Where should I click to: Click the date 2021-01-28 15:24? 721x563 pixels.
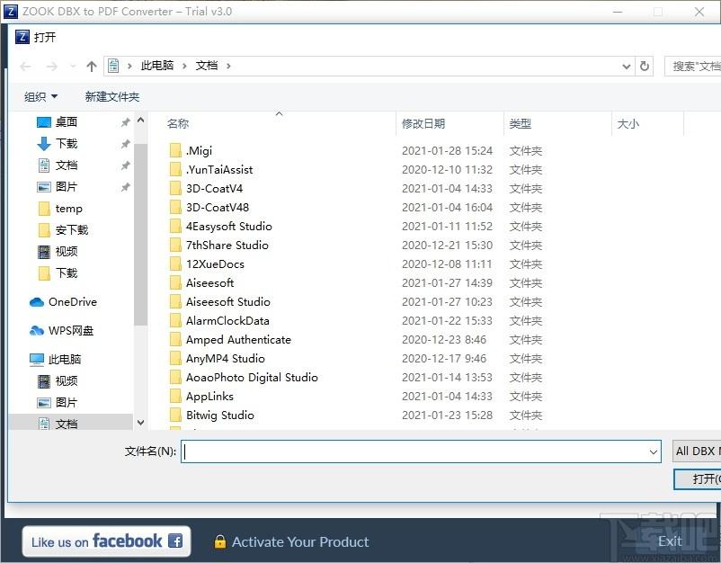[447, 151]
